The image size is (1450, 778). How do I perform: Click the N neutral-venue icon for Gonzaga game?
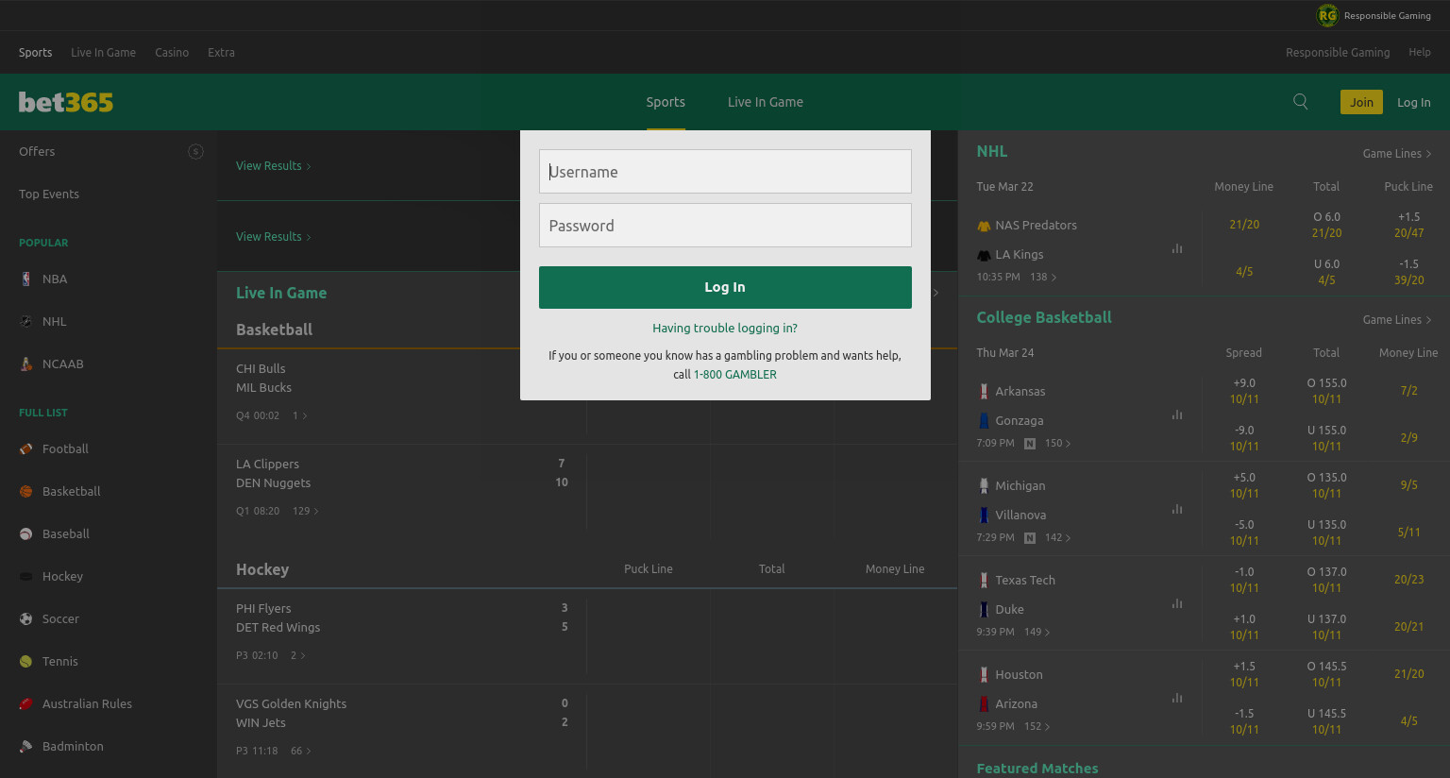[x=1030, y=444]
